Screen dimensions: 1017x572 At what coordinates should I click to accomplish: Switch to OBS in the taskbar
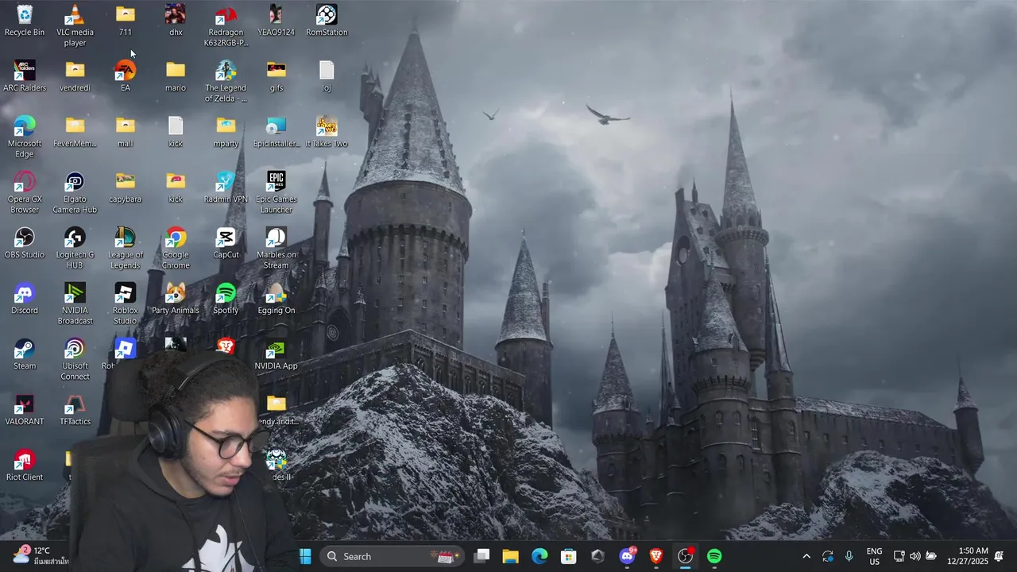click(x=685, y=556)
